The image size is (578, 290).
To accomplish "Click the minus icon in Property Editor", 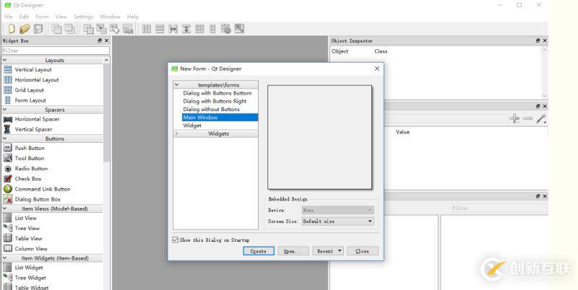I will [528, 118].
